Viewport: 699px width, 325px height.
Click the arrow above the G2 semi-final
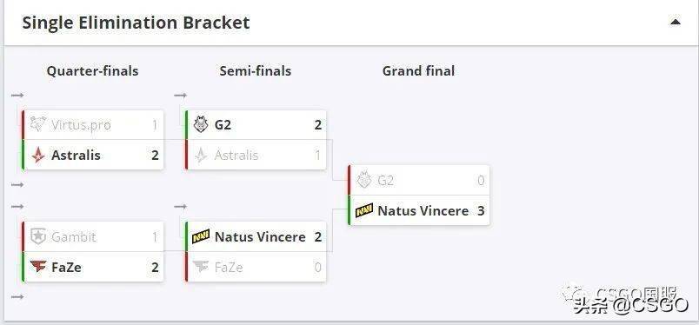[181, 95]
